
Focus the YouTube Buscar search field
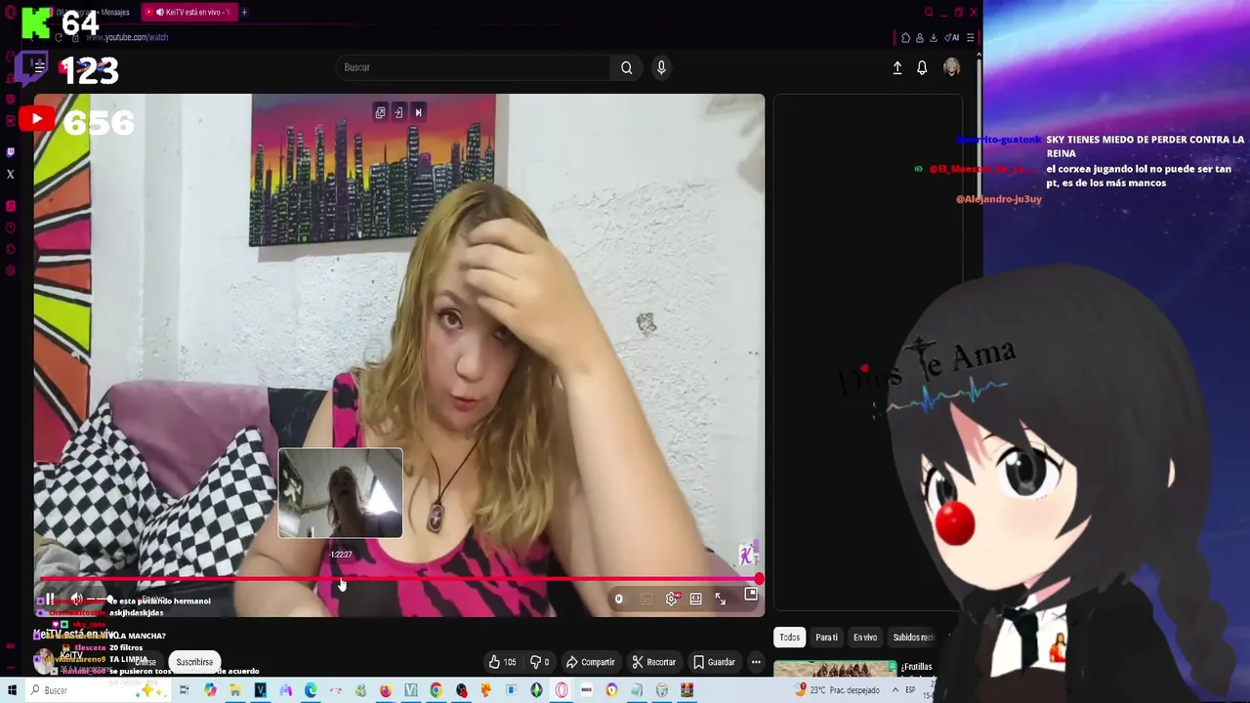click(474, 67)
